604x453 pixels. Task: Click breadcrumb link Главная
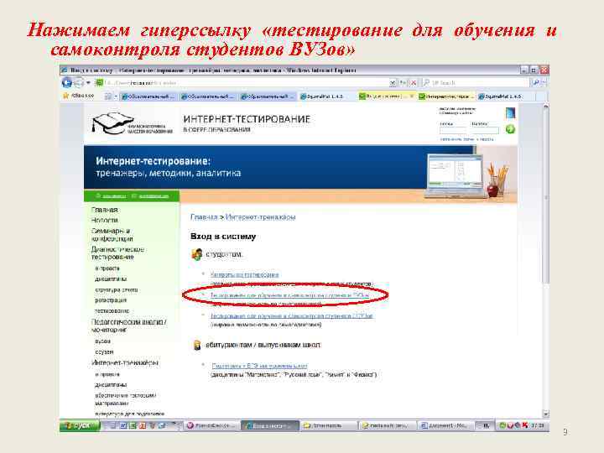[204, 217]
